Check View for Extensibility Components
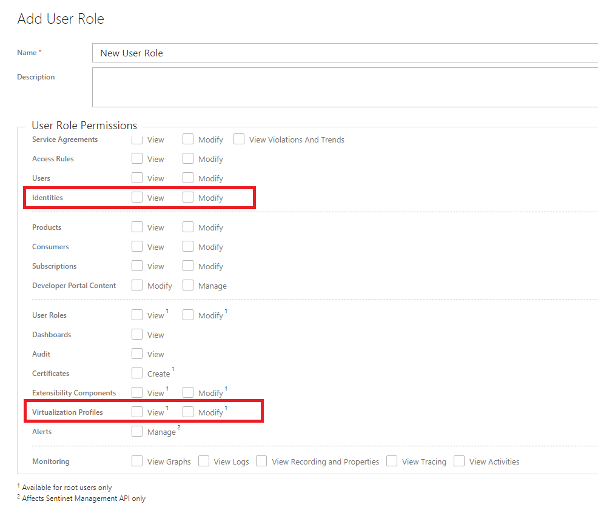 click(x=137, y=393)
